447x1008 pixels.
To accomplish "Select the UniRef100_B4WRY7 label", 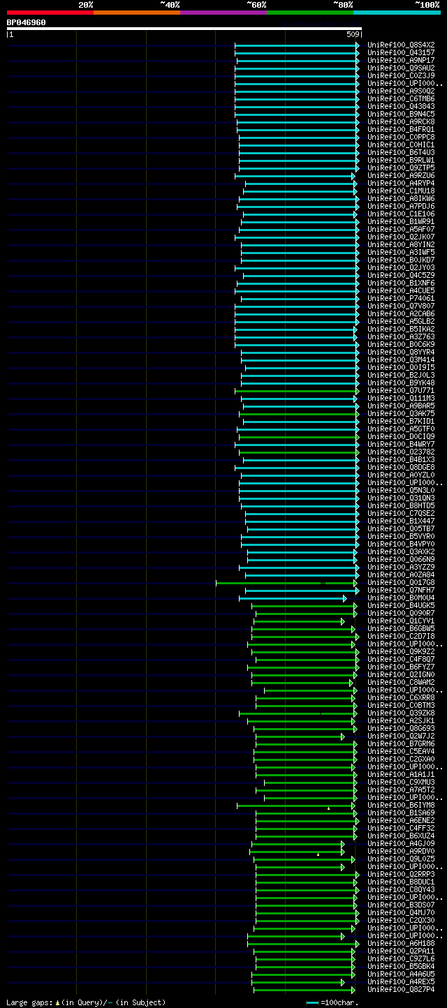I will coord(402,444).
